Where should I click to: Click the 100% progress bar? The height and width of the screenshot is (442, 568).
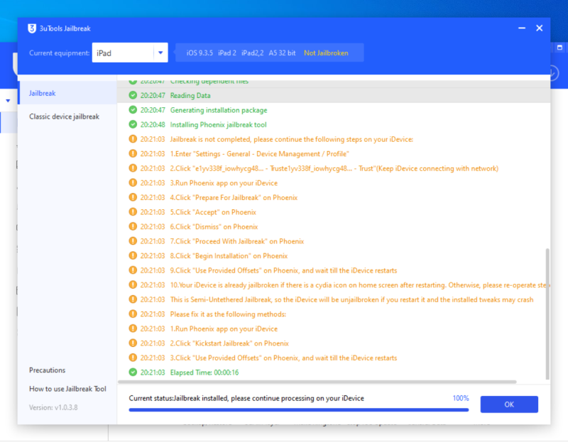298,410
